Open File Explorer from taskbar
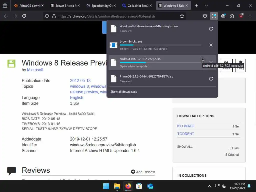Image resolution: width=256 pixels, height=192 pixels. point(117,186)
